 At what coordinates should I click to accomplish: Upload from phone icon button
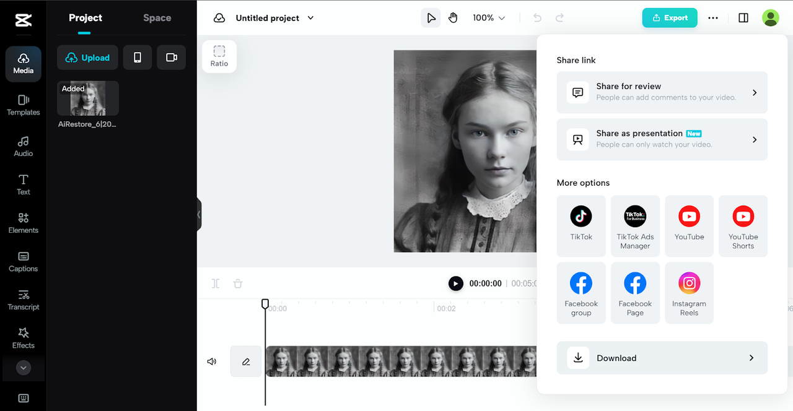[x=138, y=58]
